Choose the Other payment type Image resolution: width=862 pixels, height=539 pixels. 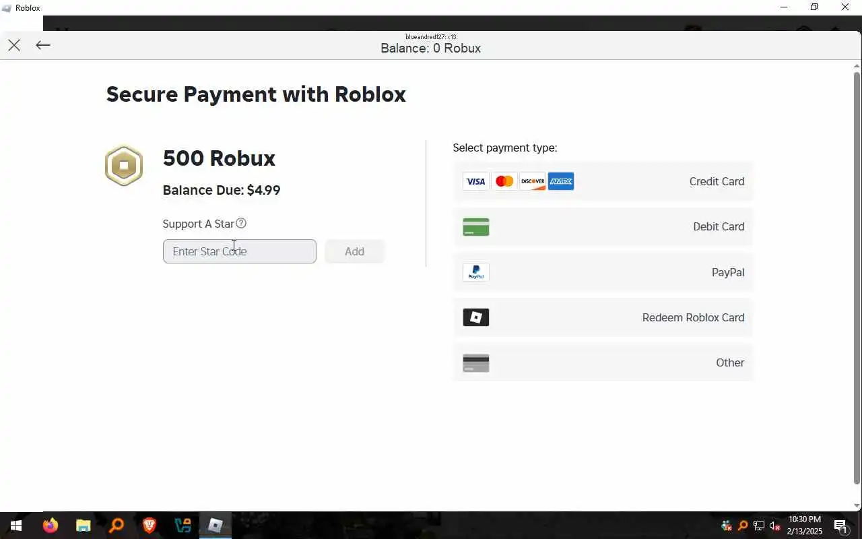point(603,362)
